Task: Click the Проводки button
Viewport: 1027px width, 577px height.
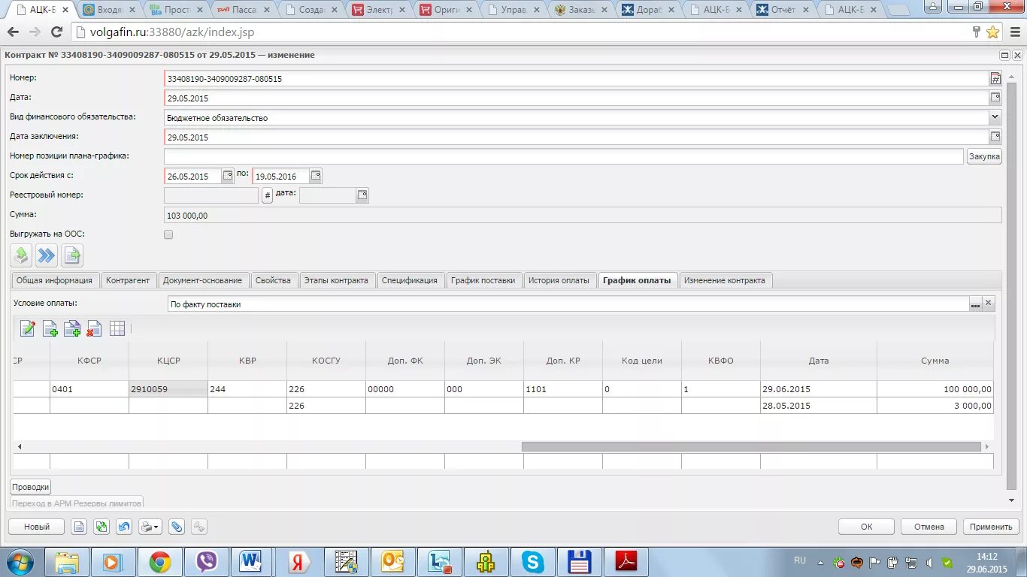Action: 31,487
